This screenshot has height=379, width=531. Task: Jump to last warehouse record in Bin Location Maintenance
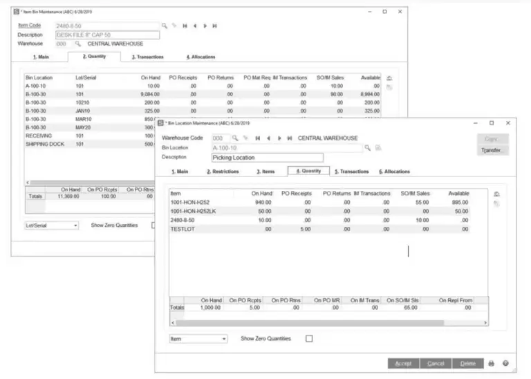[289, 138]
